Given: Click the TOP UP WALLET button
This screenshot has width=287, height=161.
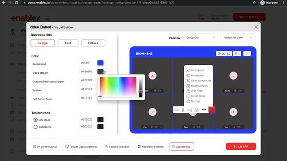Looking at the screenshot, I should click(249, 17).
